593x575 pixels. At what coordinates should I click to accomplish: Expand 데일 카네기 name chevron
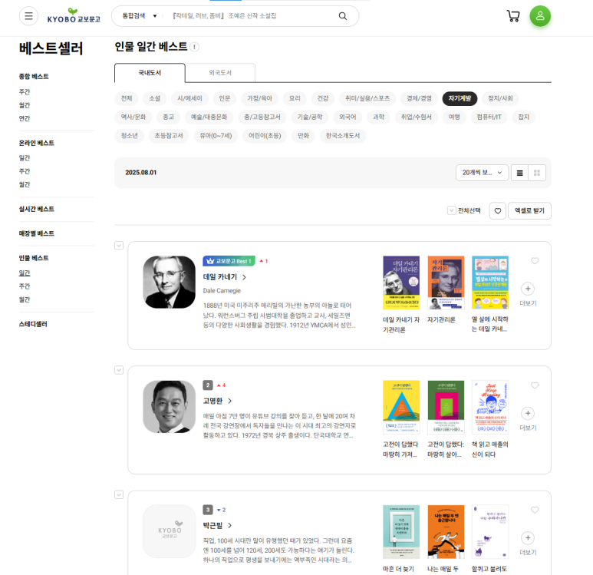(244, 277)
